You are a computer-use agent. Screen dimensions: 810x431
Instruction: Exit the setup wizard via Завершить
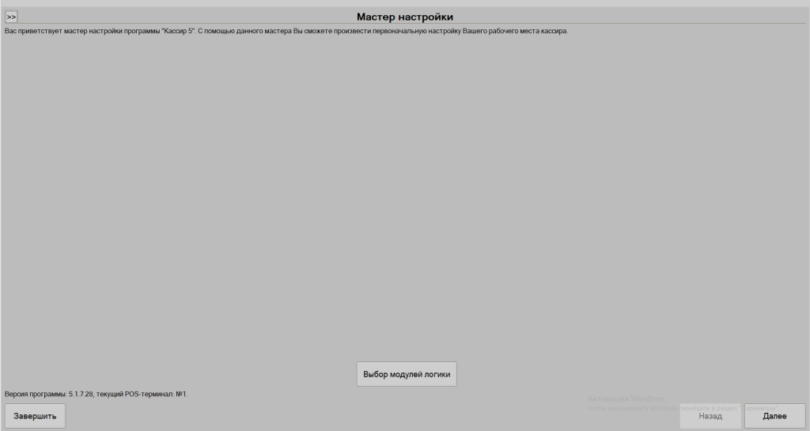point(35,416)
